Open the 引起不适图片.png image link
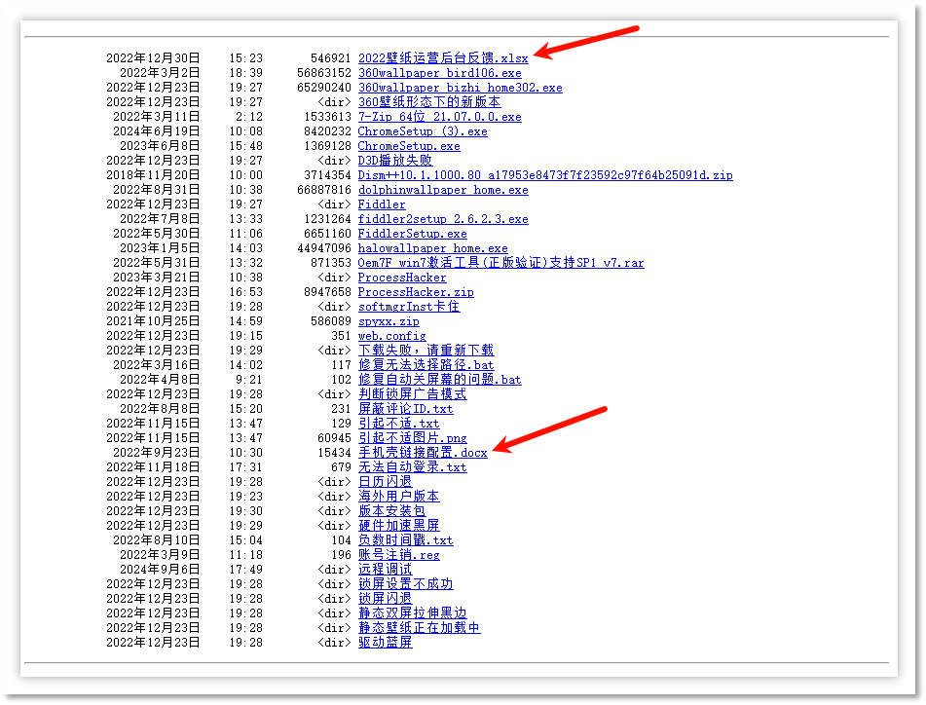This screenshot has width=926, height=705. click(412, 438)
